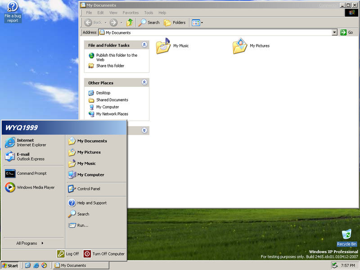Click the Search toolbar button

click(x=149, y=22)
